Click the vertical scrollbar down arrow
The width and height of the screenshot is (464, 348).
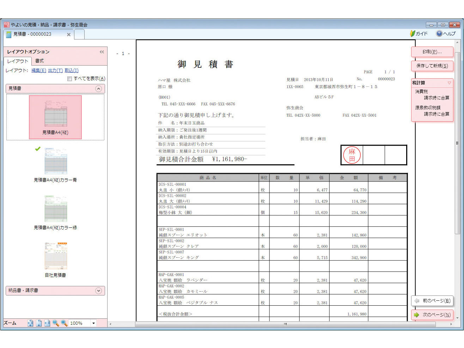(458, 318)
